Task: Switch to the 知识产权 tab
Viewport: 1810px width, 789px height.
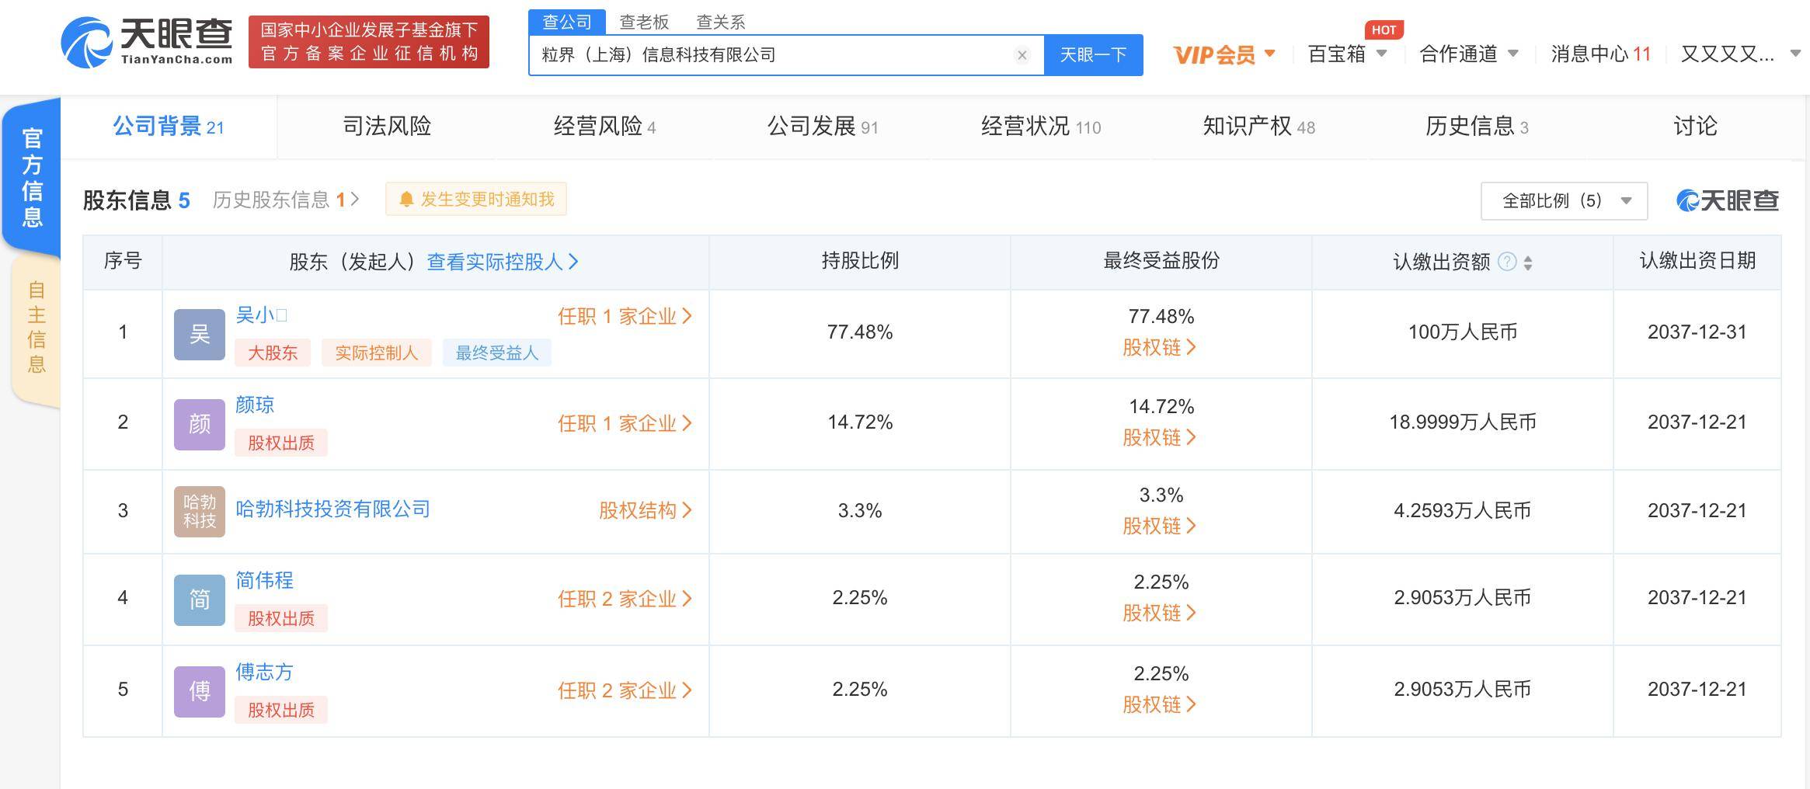Action: pyautogui.click(x=1258, y=127)
